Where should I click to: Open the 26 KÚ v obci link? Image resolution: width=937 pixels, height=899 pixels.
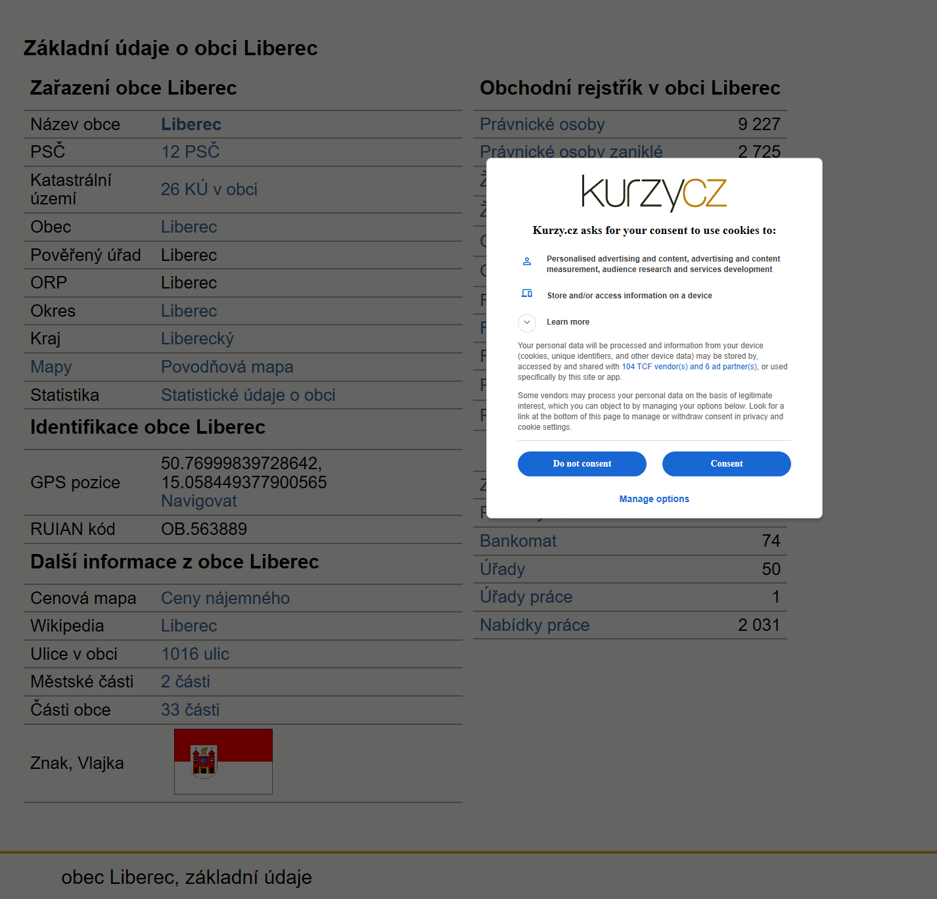[x=209, y=189]
